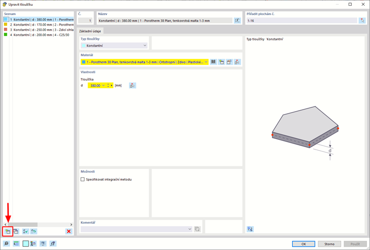370x250 pixels.
Task: Click the green color square of item 4
Action: pyautogui.click(x=6, y=34)
